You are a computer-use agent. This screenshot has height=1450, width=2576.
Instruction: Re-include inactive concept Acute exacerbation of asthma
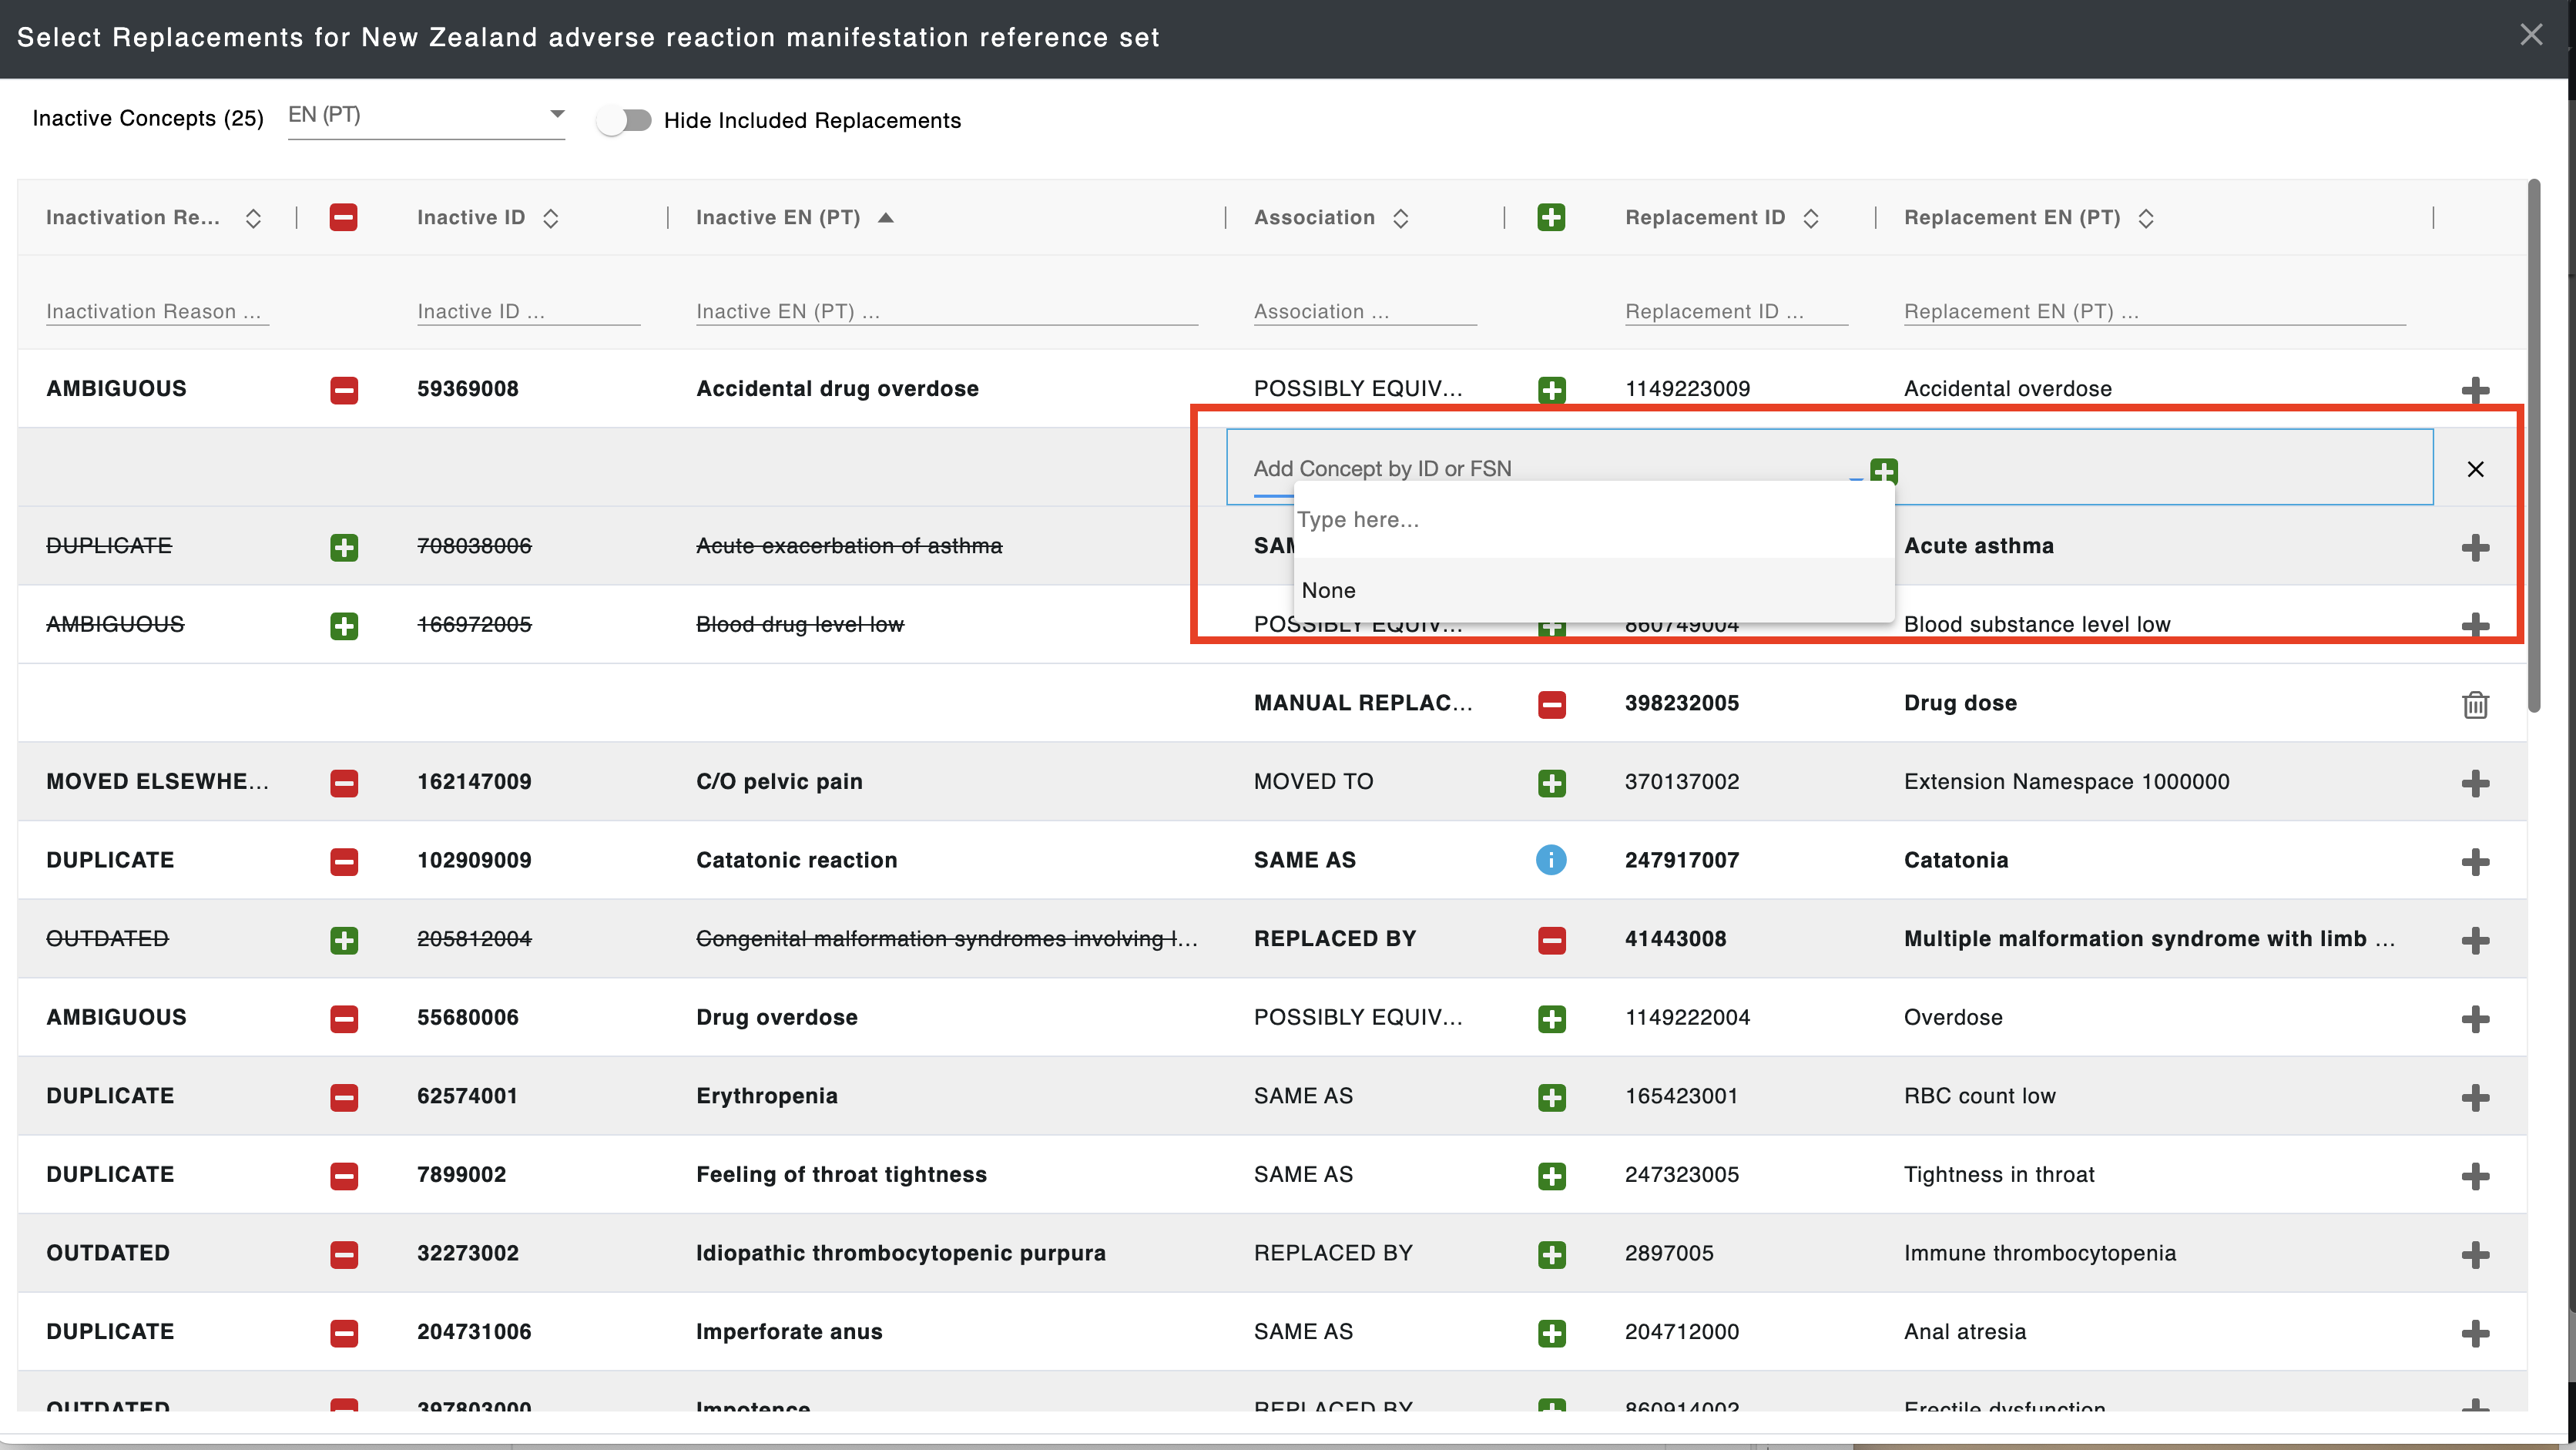(344, 546)
